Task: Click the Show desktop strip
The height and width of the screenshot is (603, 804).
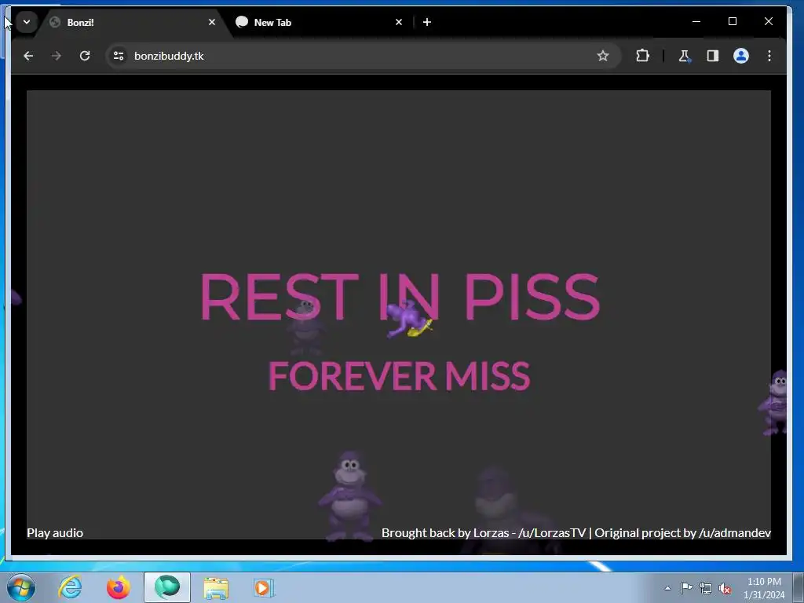Action: click(x=799, y=587)
